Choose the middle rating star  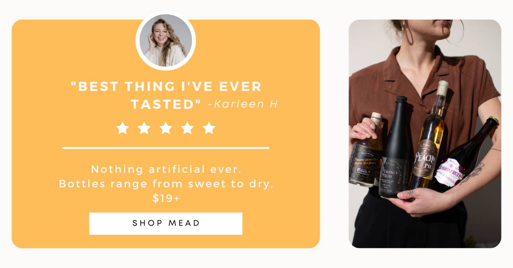tap(166, 128)
